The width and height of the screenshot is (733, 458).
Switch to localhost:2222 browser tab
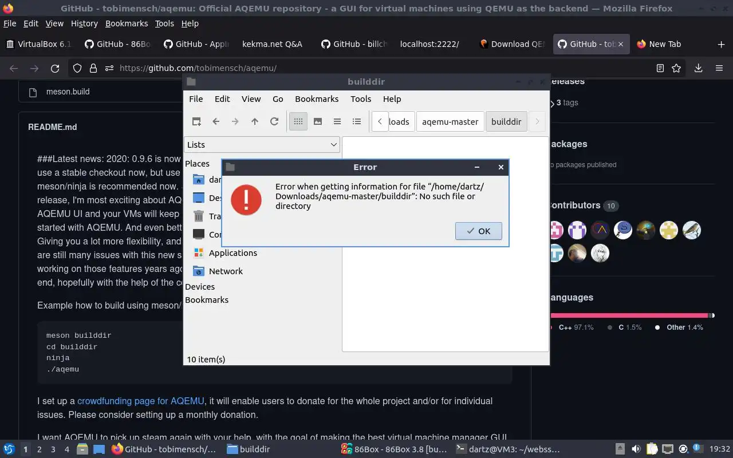coord(429,44)
